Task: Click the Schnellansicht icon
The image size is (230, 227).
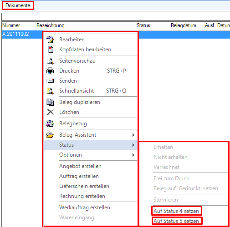Action: (50, 91)
